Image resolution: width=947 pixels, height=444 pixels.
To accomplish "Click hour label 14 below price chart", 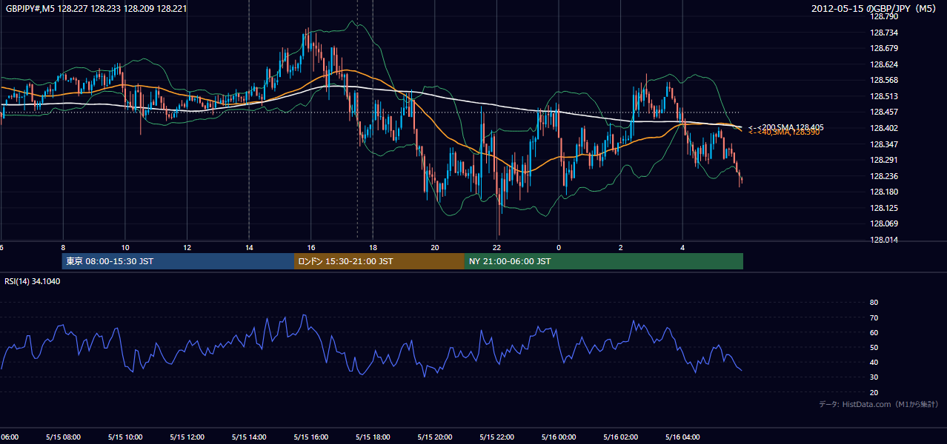I will click(x=249, y=248).
